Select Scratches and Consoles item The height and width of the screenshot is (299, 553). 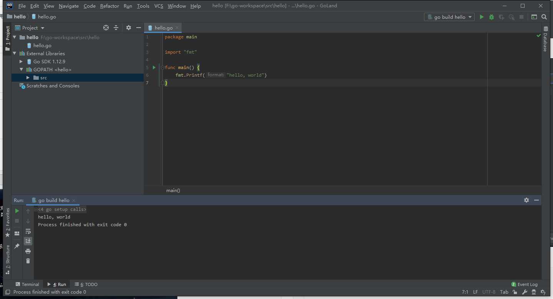click(x=53, y=85)
